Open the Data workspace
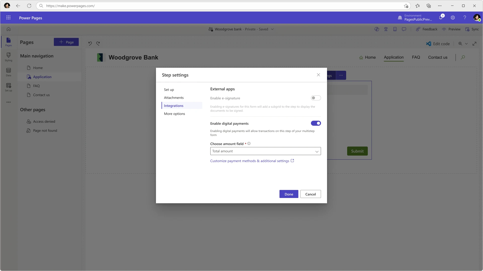 [8, 72]
